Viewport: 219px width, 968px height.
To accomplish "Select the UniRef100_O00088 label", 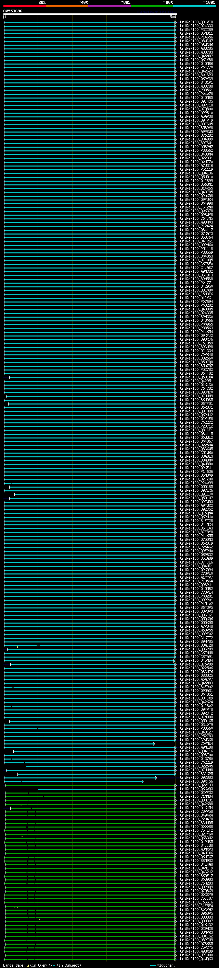I will coord(196,827).
